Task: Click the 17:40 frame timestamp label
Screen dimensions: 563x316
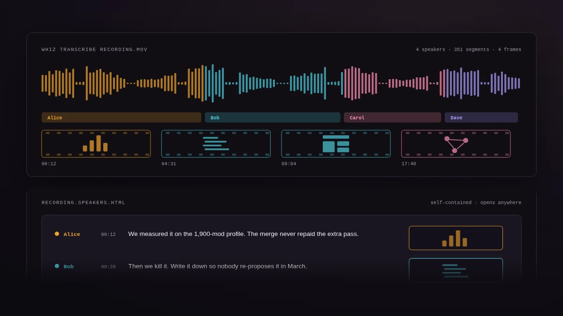Action: (409, 164)
